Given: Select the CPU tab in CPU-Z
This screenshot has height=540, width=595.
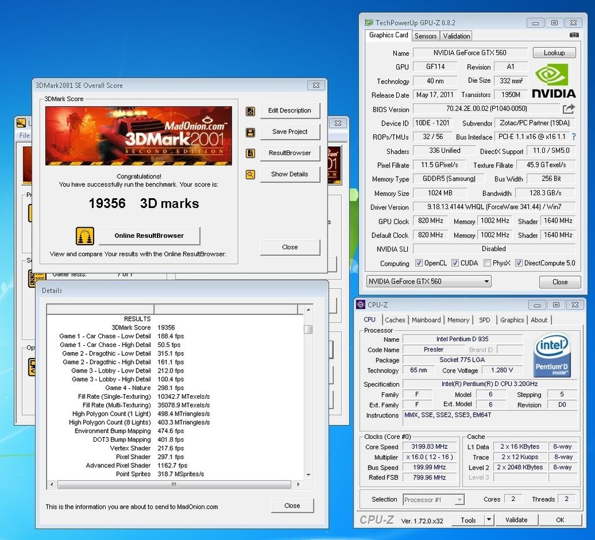Looking at the screenshot, I should pyautogui.click(x=369, y=320).
